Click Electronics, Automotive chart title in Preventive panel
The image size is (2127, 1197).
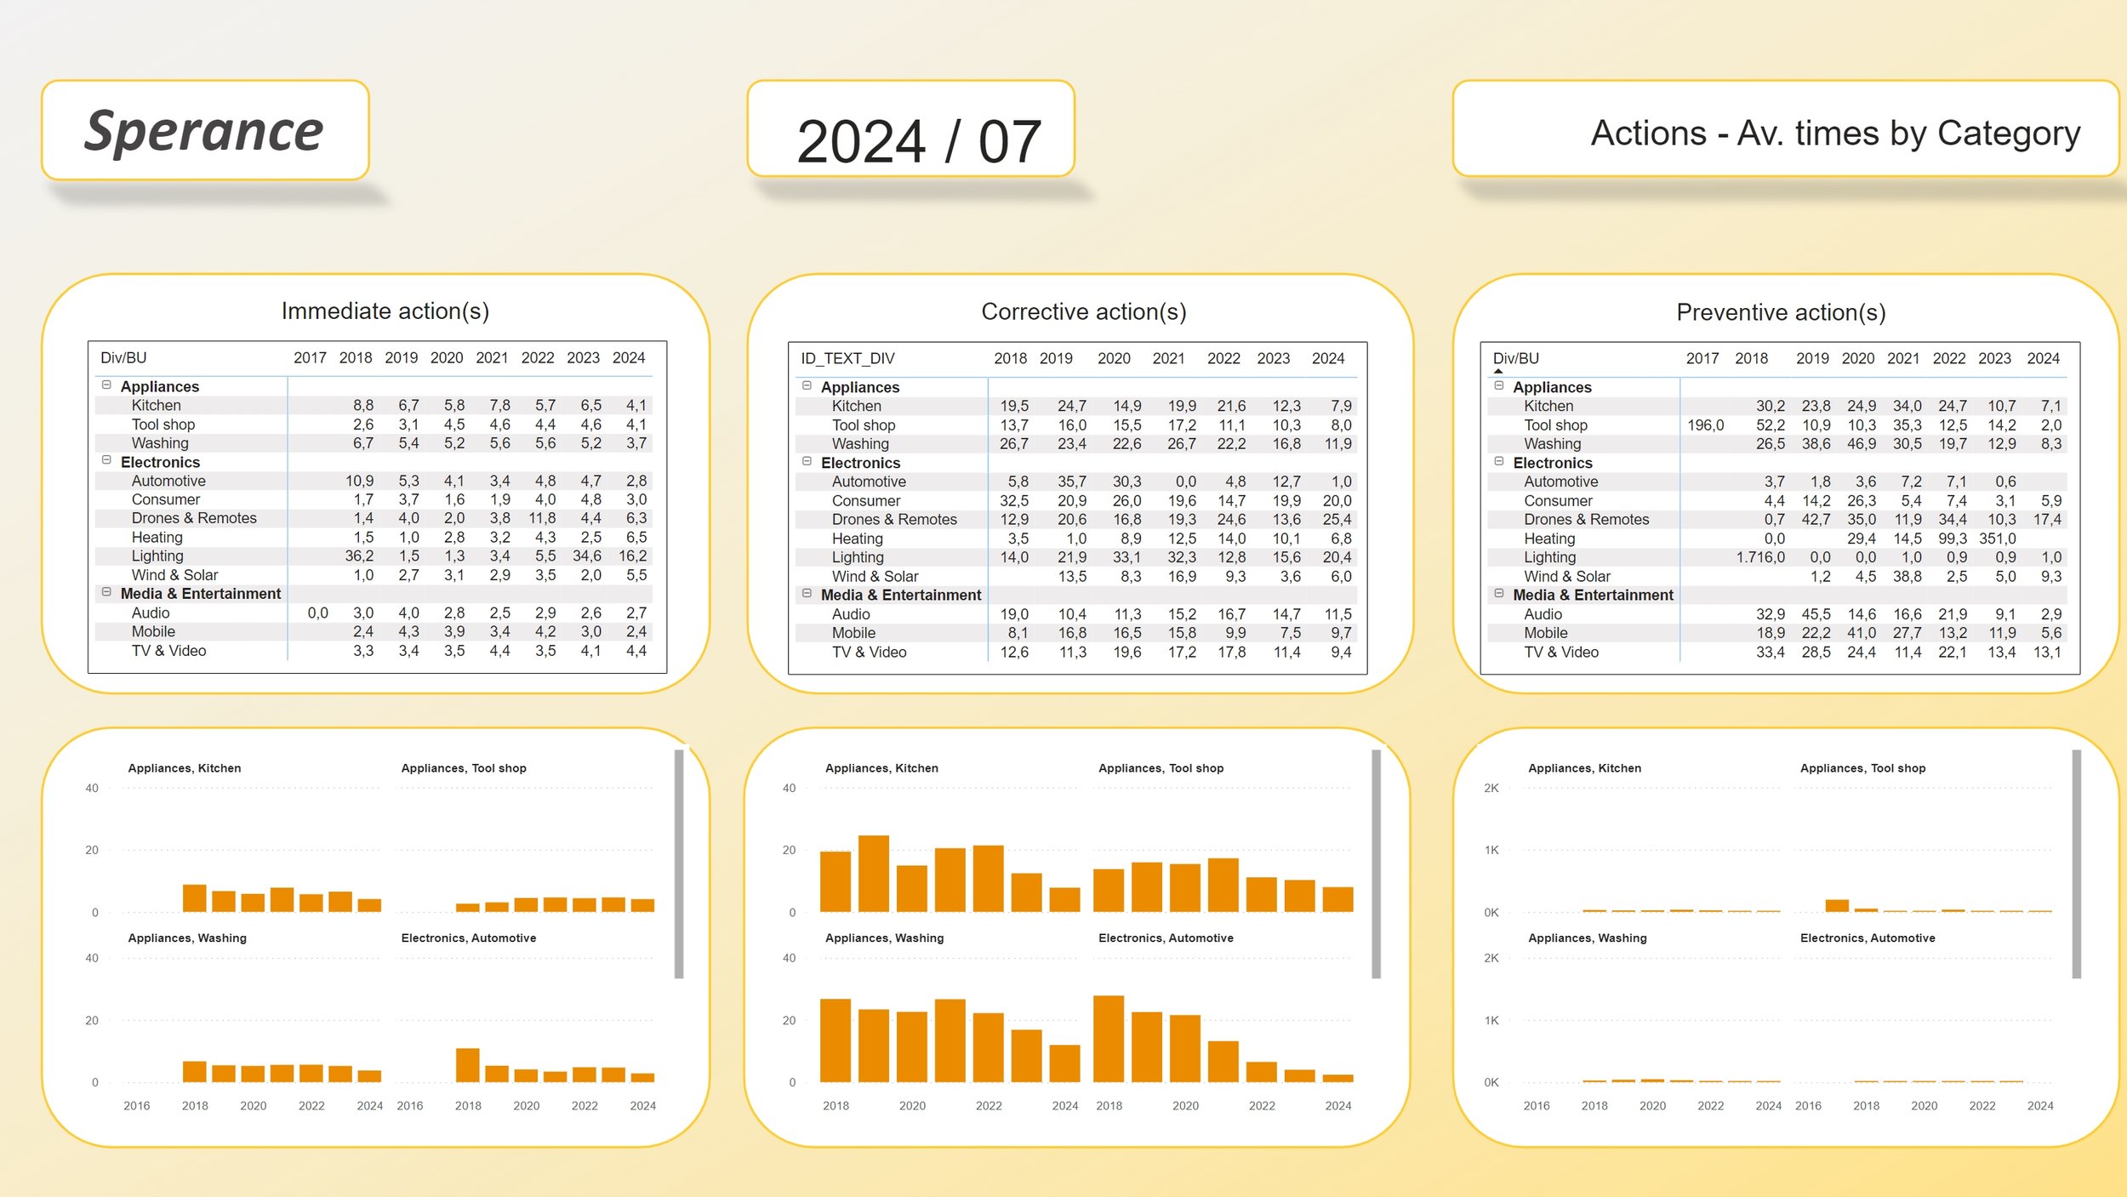1867,938
